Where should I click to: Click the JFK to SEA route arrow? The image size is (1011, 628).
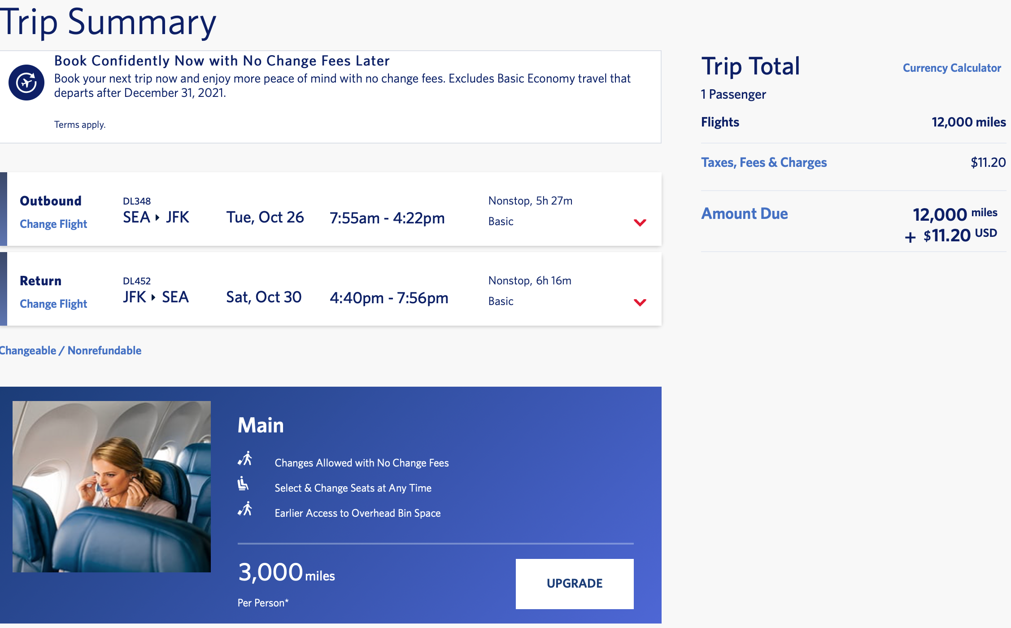pyautogui.click(x=153, y=297)
